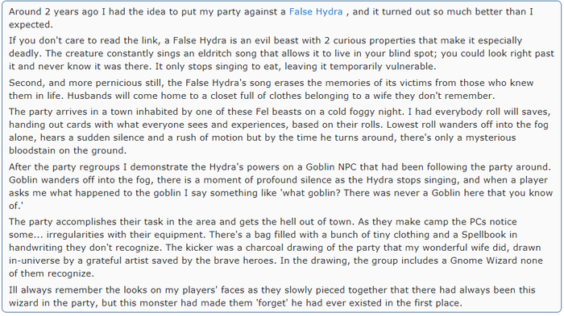
Task: Click the paragraph beginning 'The party accomplishes'
Action: [276, 248]
